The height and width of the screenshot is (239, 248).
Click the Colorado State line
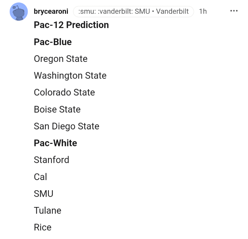coord(64,92)
